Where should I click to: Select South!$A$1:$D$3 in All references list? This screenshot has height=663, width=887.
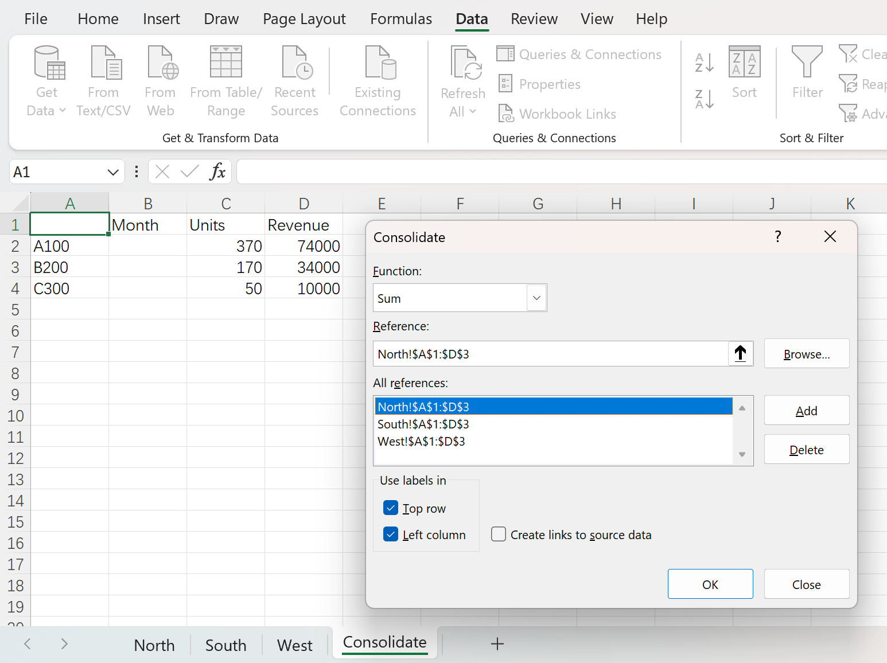point(423,424)
